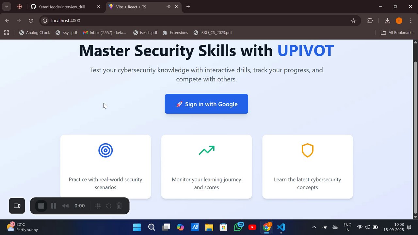Open Visual Studio Code from the taskbar

(281, 227)
